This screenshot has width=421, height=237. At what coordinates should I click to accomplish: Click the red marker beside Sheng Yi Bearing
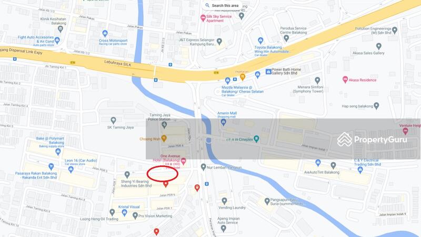(x=166, y=184)
